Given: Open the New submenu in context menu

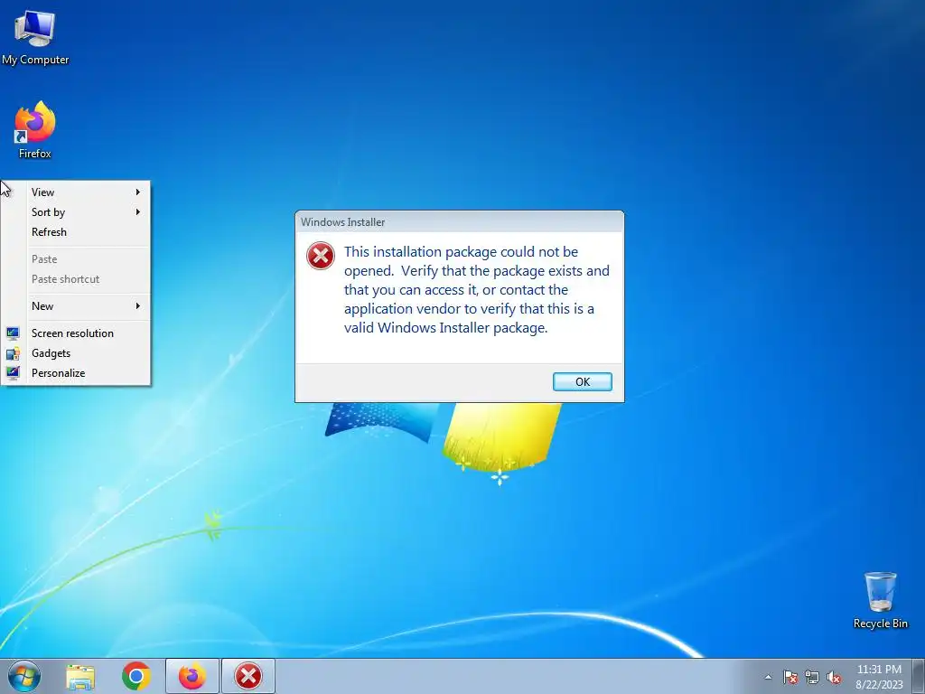Looking at the screenshot, I should [76, 305].
